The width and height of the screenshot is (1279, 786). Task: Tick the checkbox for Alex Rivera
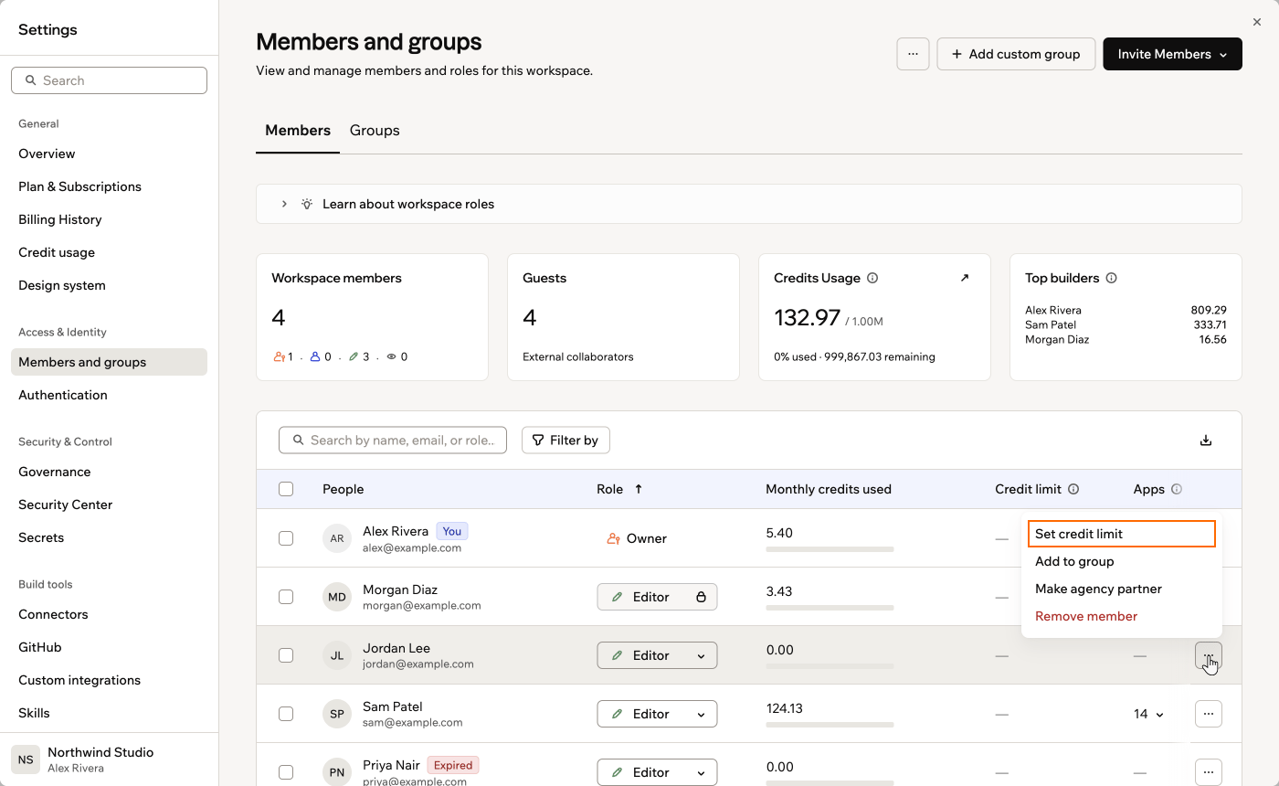pyautogui.click(x=286, y=538)
